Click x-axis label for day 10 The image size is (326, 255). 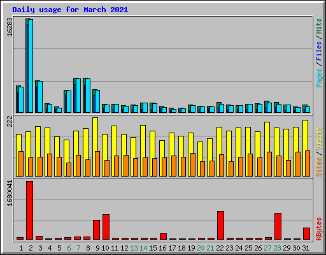pos(105,248)
